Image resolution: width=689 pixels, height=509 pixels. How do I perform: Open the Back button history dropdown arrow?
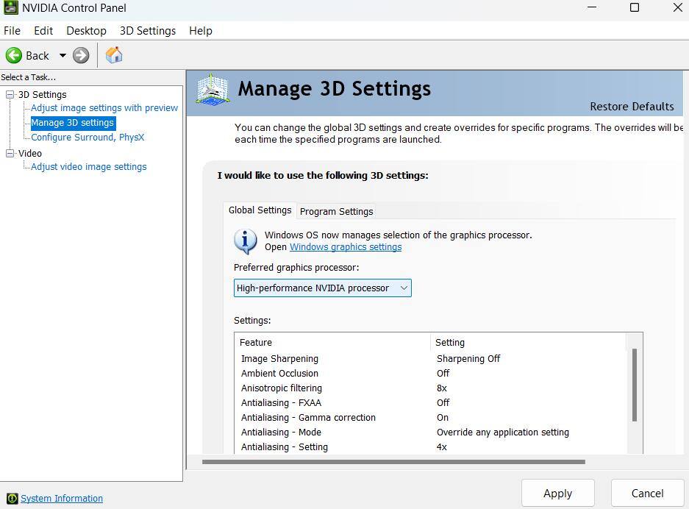[63, 55]
